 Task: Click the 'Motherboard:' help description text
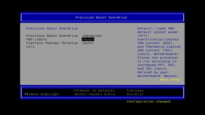click(x=166, y=54)
